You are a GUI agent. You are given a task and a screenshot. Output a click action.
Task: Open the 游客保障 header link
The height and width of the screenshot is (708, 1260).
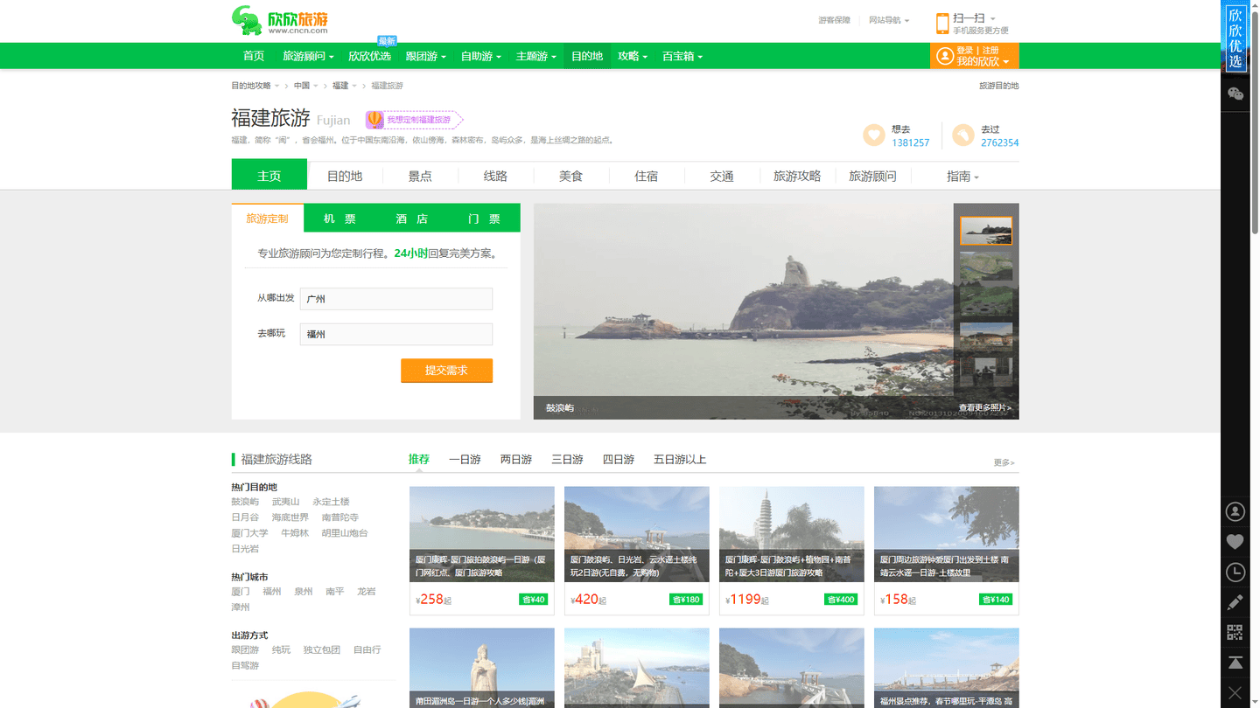(834, 20)
